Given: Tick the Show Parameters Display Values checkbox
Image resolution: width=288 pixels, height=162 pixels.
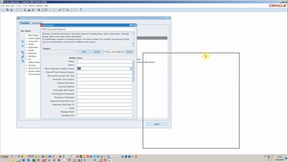Looking at the screenshot, I should tap(75, 68).
